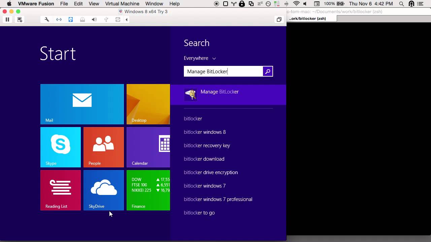Open the View menu
The image size is (431, 242).
(94, 4)
